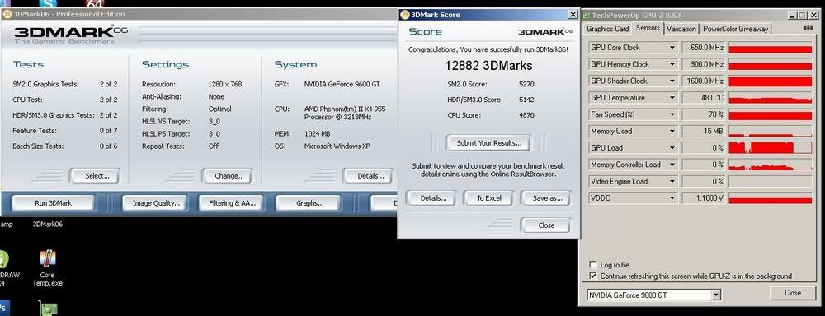
Task: Click the 900.0 MHz memory clock value
Action: tap(704, 64)
